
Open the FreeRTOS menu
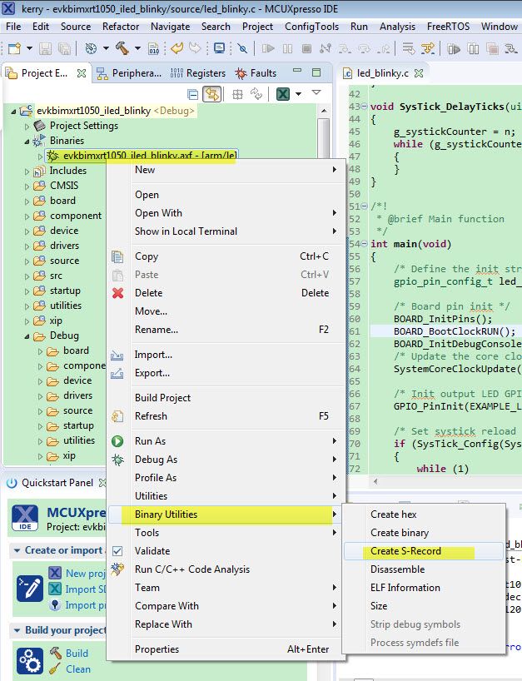click(x=448, y=27)
